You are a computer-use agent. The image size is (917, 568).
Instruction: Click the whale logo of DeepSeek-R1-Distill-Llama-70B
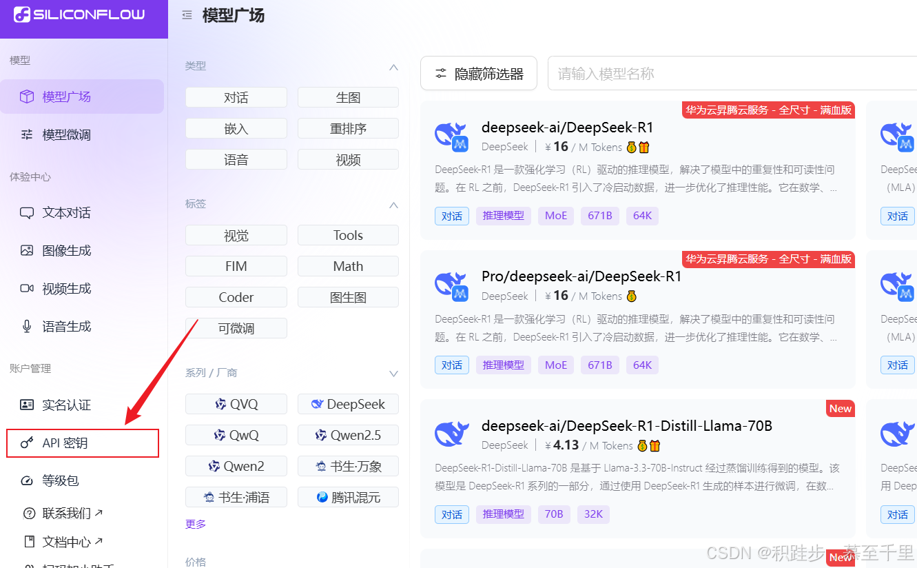click(x=452, y=434)
